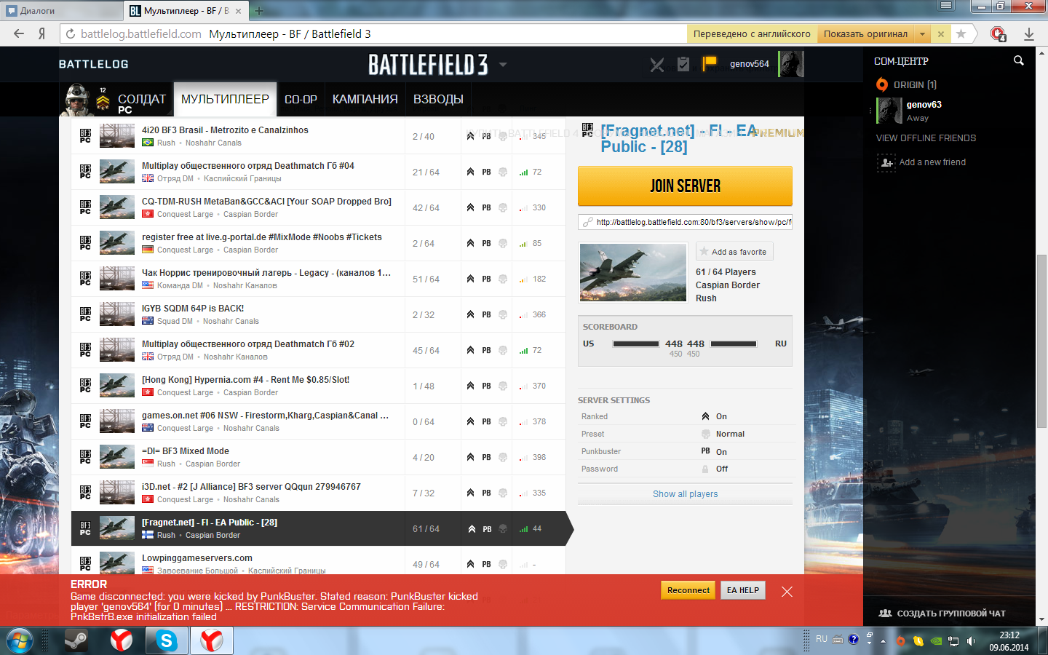Bookmark page with star icon
This screenshot has width=1048, height=655.
tap(961, 33)
